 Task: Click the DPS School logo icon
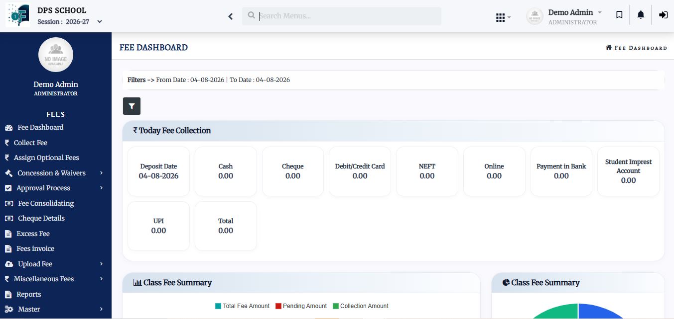[x=17, y=15]
